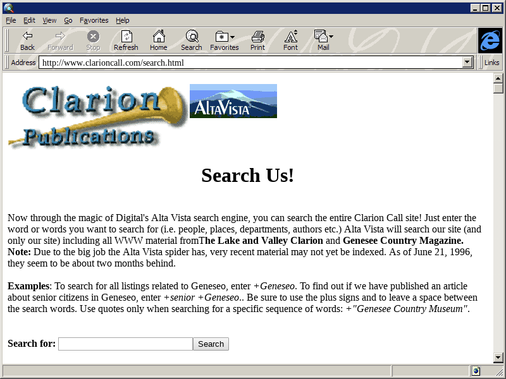The width and height of the screenshot is (506, 379).
Task: Open the View menu
Action: (x=49, y=20)
